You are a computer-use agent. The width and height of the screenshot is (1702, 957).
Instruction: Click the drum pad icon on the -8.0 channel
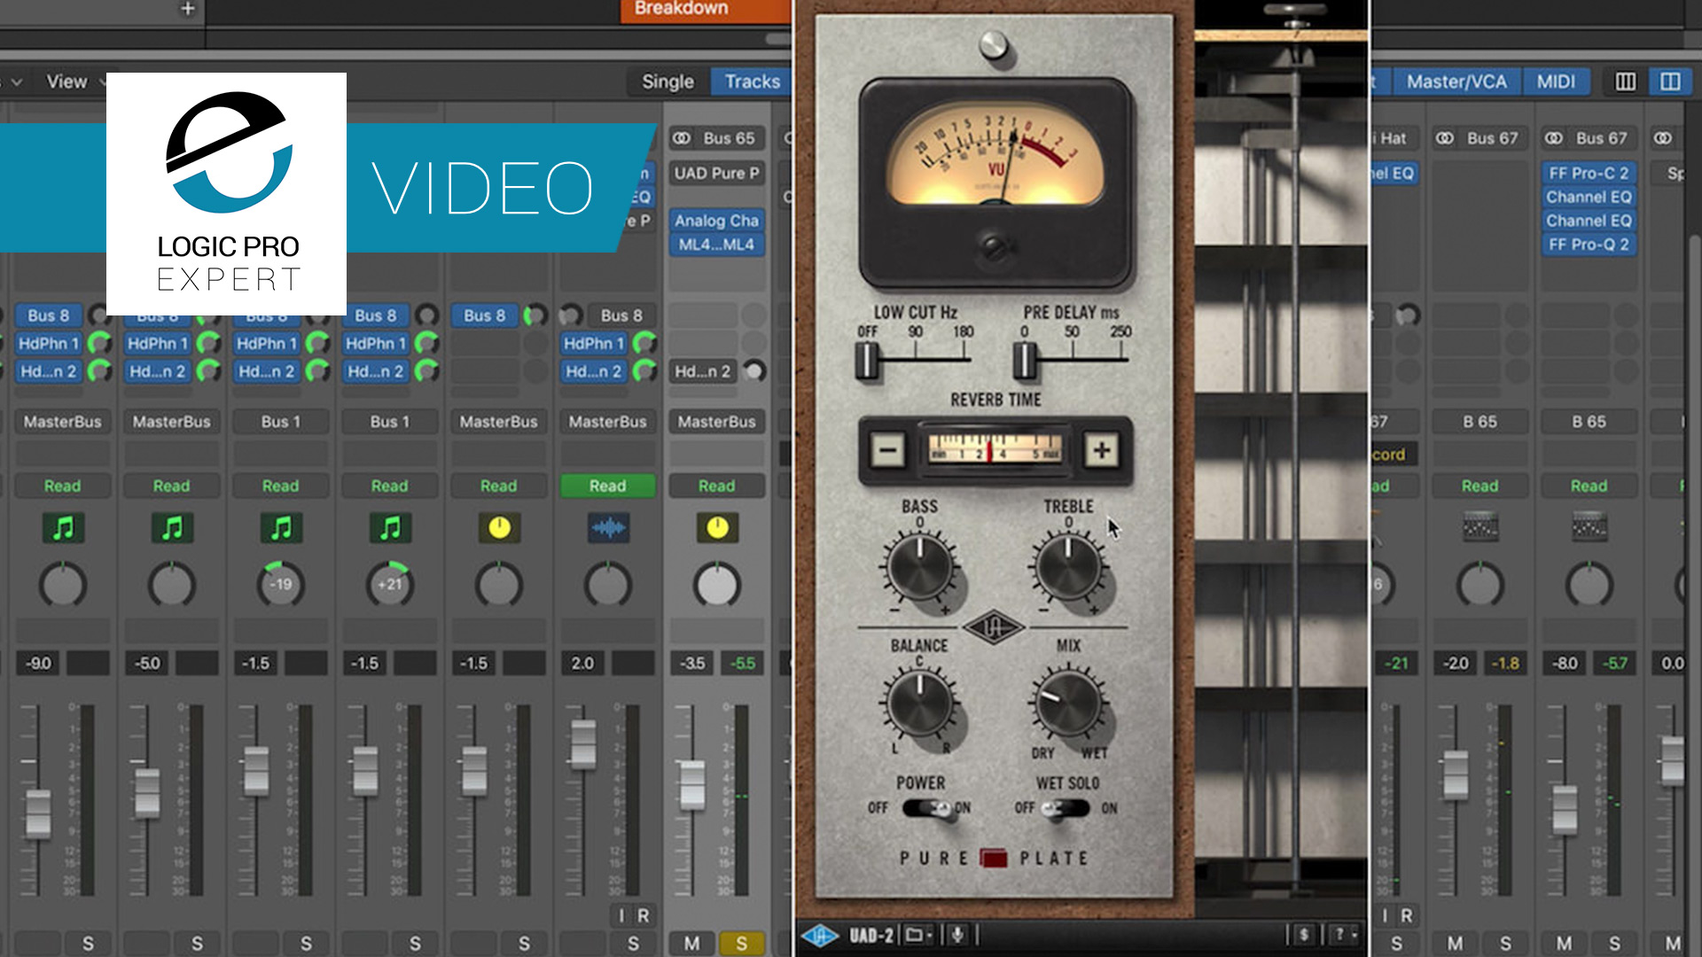pyautogui.click(x=1589, y=528)
